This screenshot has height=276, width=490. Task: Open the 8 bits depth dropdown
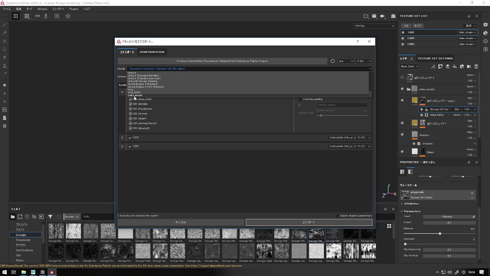click(x=364, y=61)
